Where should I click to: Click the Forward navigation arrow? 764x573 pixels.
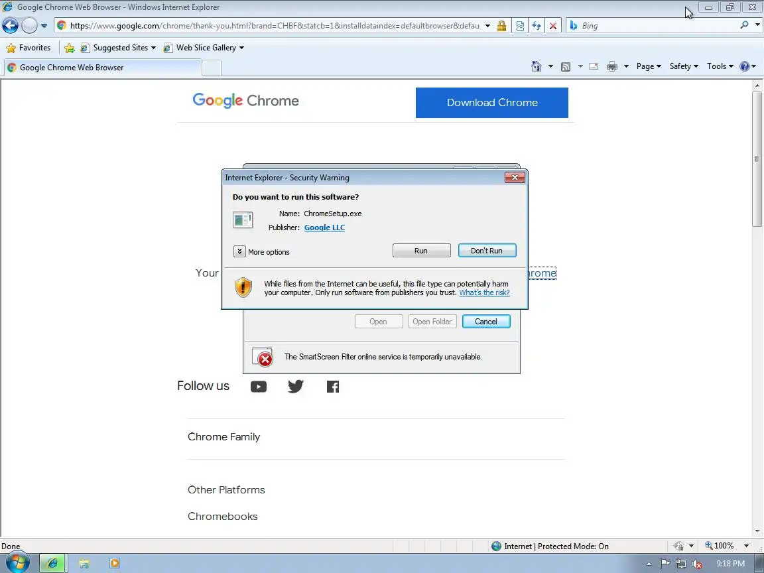(29, 25)
